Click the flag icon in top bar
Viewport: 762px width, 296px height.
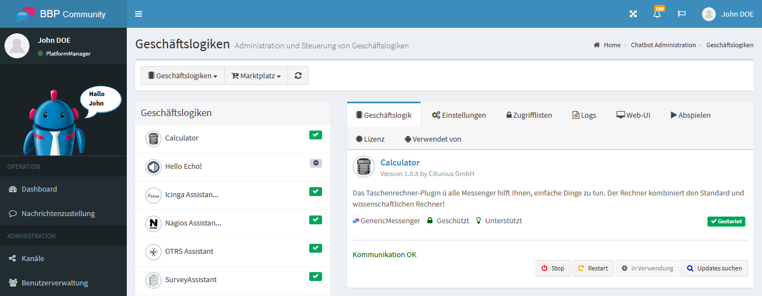681,14
